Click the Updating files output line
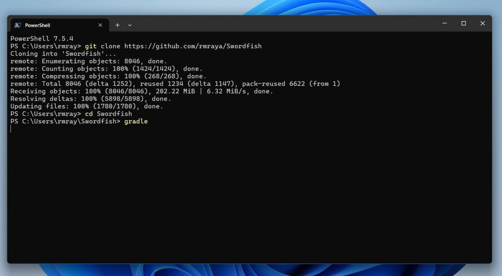Screen dimensions: 502x276 click(87, 106)
